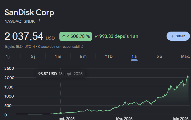Click the 4 508,78 % change badge
Viewport: 191px width, 120px height.
(x=76, y=36)
